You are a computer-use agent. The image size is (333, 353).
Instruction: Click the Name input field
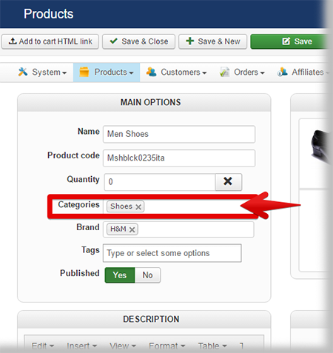(x=179, y=134)
